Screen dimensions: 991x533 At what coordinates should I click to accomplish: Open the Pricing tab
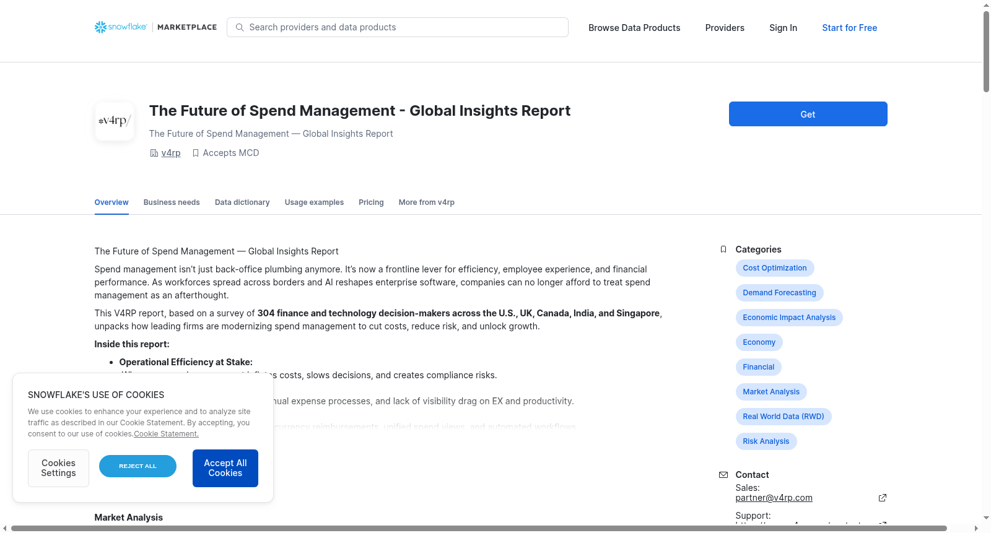coord(371,202)
